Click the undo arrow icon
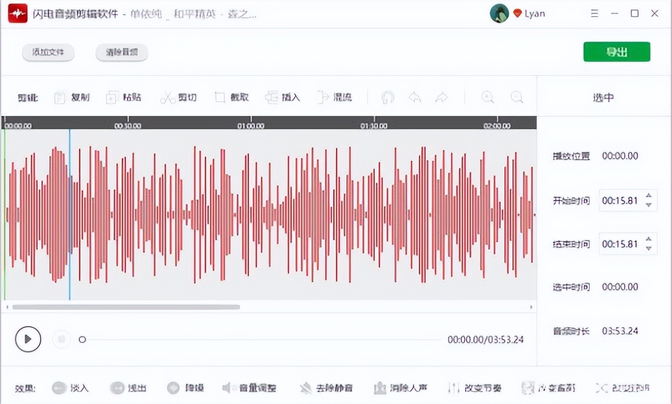 point(415,97)
